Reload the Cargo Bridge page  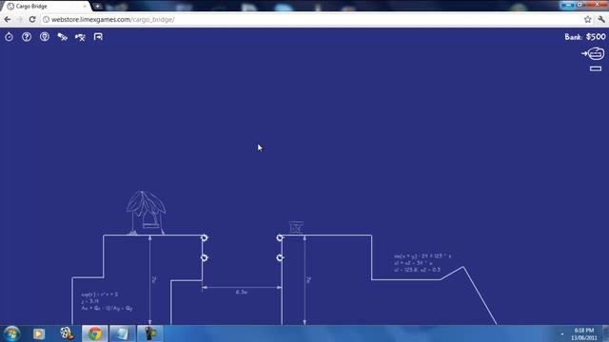(32, 19)
